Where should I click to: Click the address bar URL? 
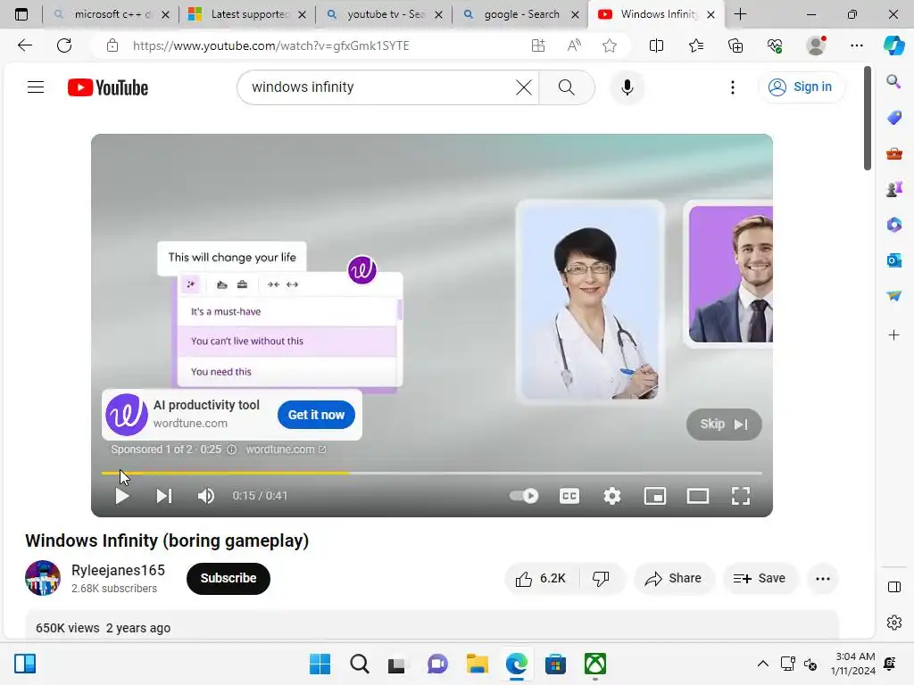pos(271,45)
